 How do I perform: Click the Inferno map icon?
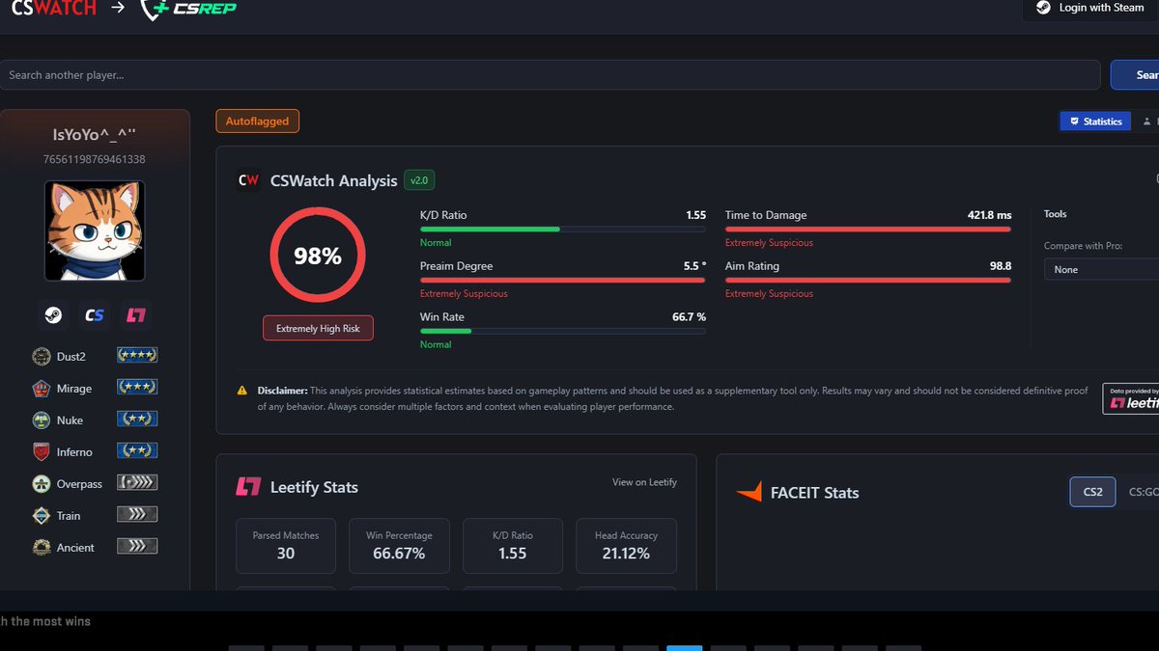(41, 451)
